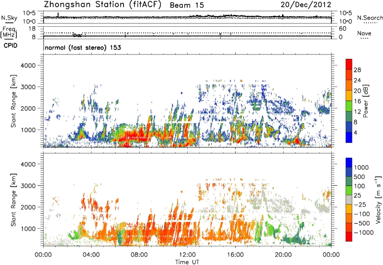Pick the grey segment of Velocity color bar
This screenshot has width=383, height=265.
coord(349,199)
